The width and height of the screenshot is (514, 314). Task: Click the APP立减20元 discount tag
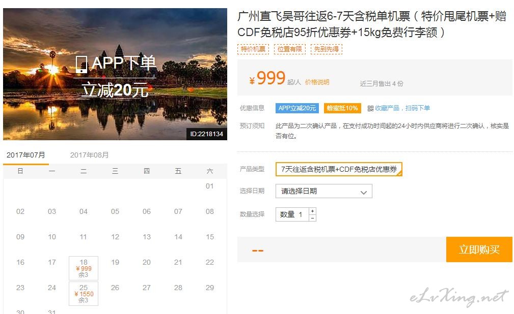tap(297, 108)
